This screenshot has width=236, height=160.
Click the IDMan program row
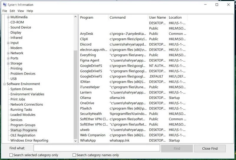point(133,82)
